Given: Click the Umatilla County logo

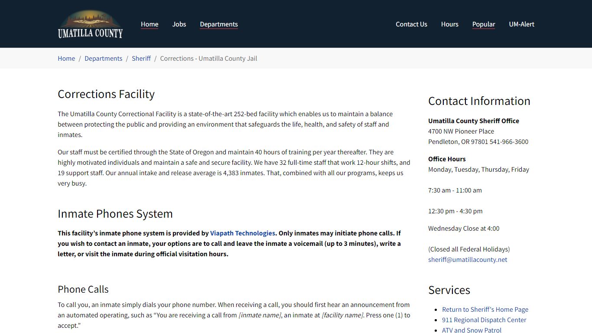Looking at the screenshot, I should (90, 24).
